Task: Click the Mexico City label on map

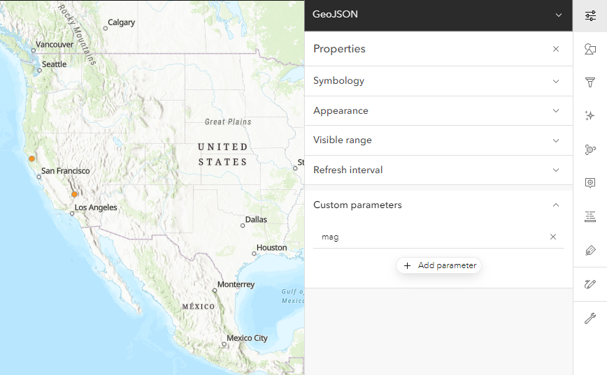Action: [247, 338]
